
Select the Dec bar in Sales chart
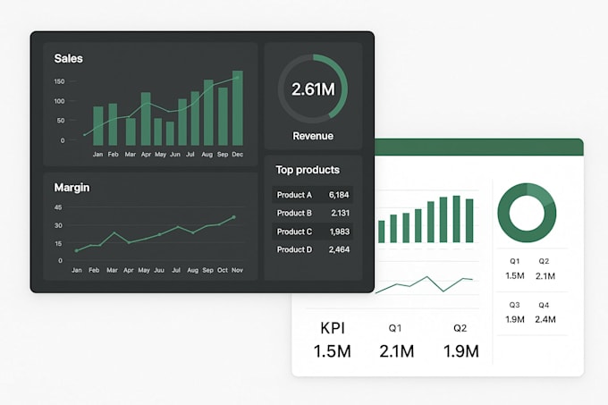[238, 108]
